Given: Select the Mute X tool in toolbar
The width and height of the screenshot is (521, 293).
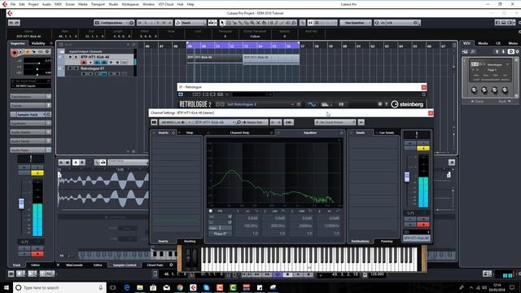Looking at the screenshot, I should pos(258,23).
